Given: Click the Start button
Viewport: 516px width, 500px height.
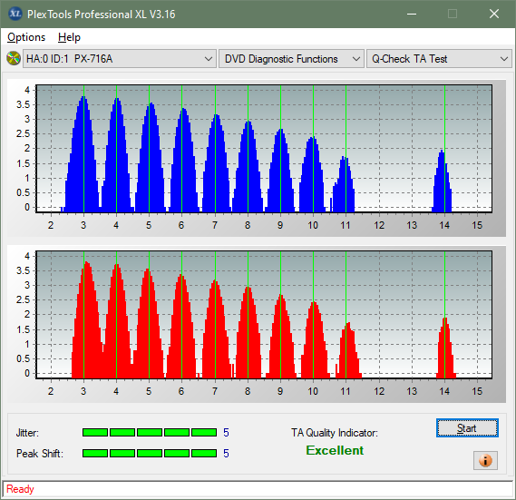Looking at the screenshot, I should [467, 428].
